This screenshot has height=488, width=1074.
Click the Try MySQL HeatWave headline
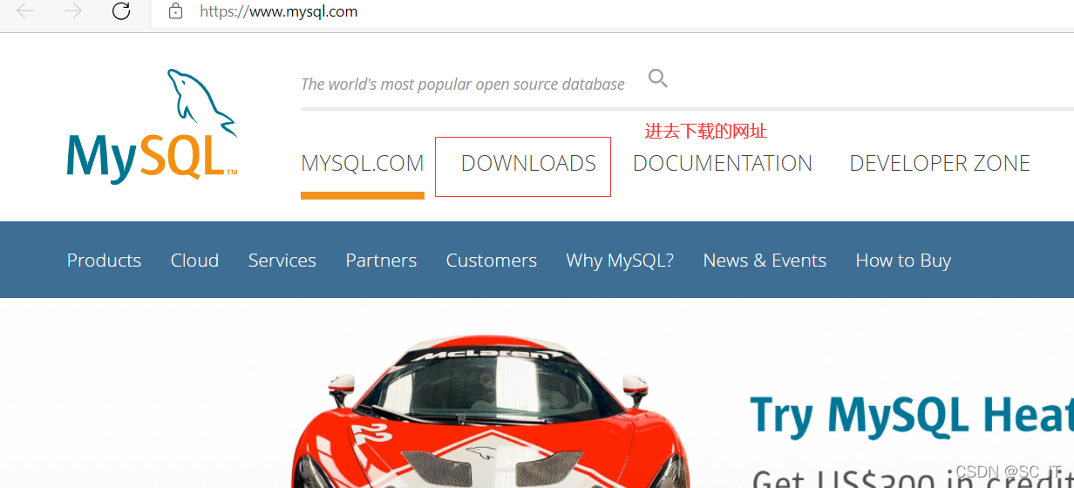pyautogui.click(x=911, y=416)
